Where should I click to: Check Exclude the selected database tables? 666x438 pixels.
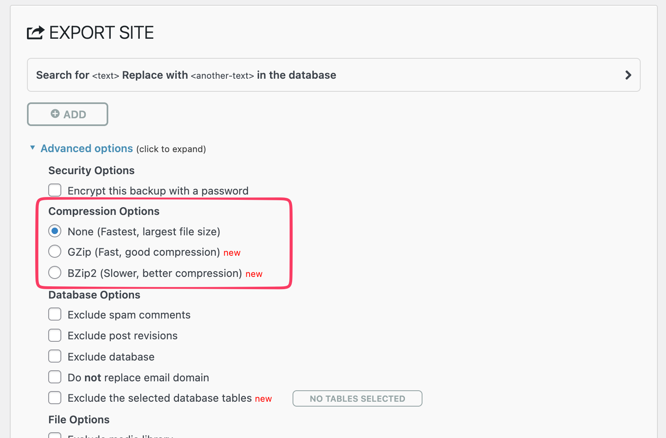55,398
